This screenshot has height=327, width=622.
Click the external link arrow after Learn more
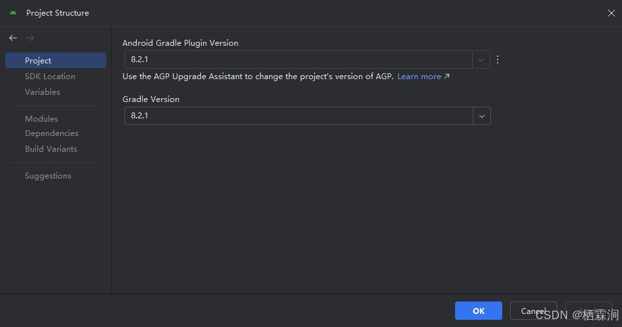(x=447, y=76)
